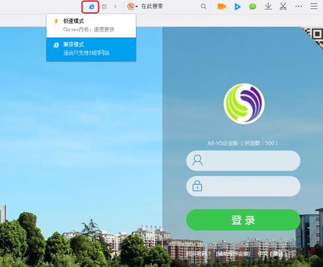Open the search engine dropdown arrow
Image resolution: width=323 pixels, height=267 pixels.
click(x=137, y=7)
